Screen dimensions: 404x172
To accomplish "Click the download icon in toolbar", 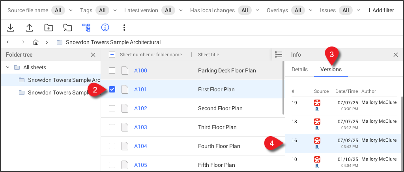I will tap(11, 28).
